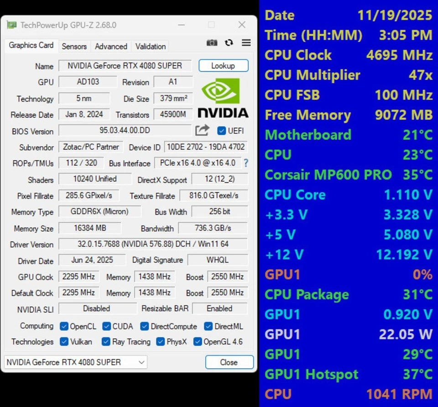Click the camera screenshot icon
The width and height of the screenshot is (438, 407).
tap(212, 42)
